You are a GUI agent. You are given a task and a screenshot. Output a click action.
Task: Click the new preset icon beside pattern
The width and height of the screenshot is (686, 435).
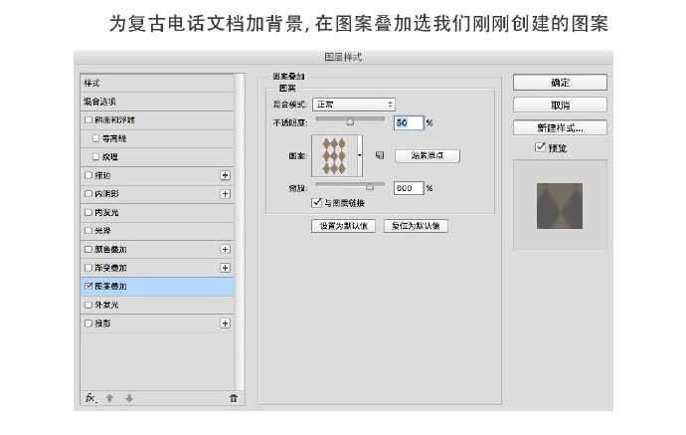click(379, 155)
